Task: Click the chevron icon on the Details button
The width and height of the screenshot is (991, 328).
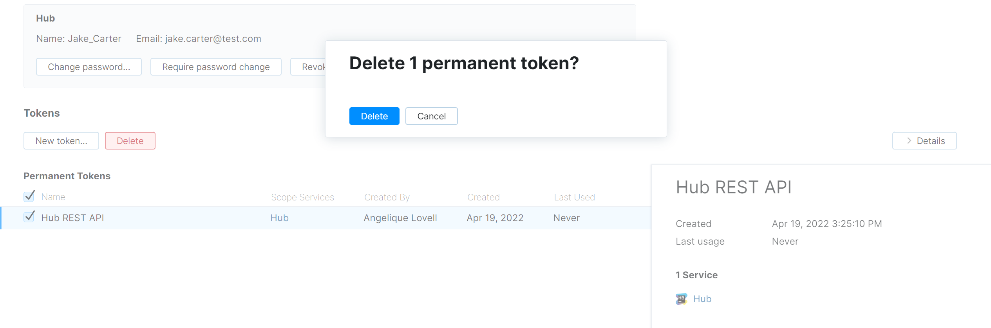Action: pos(908,141)
